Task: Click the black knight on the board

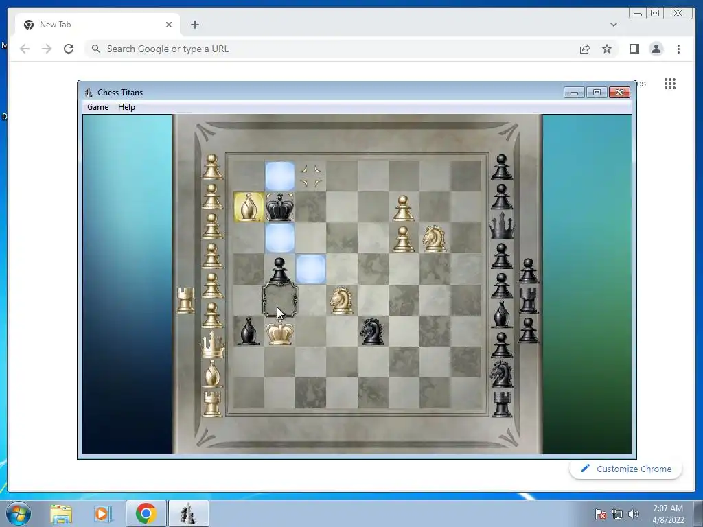Action: [372, 331]
